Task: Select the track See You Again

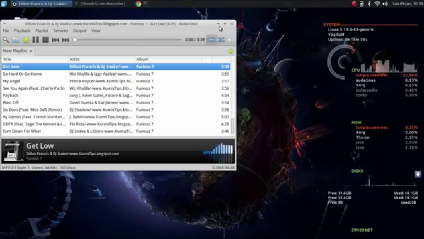Action: tap(116, 88)
